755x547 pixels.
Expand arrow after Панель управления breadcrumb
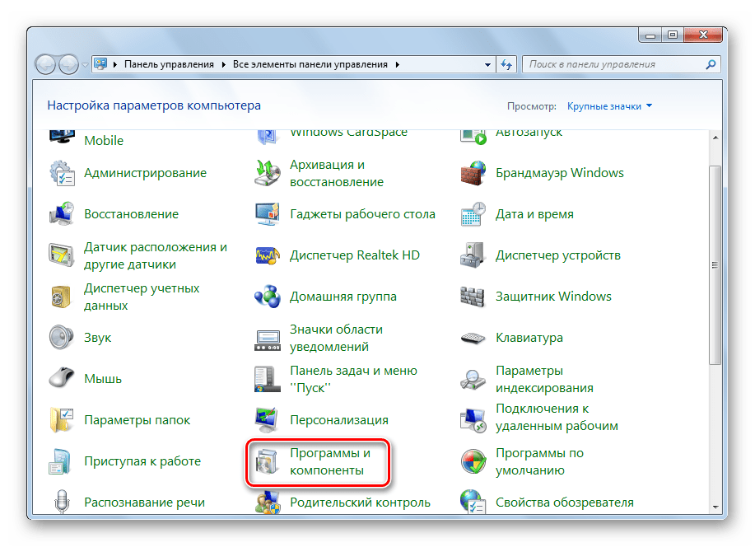(223, 64)
